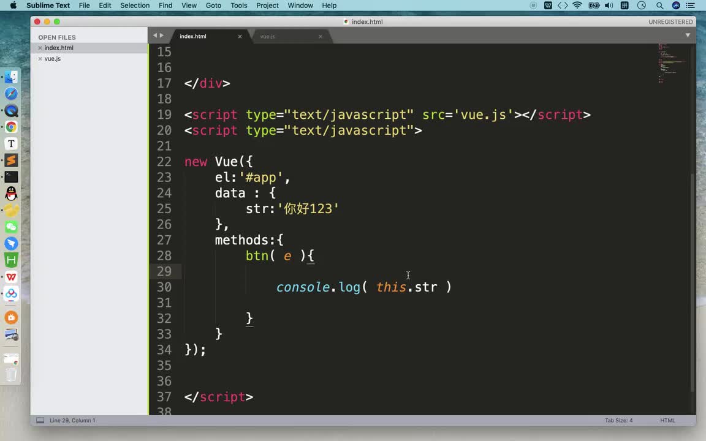Viewport: 706px width, 441px height.
Task: Select vue.js in Open Files sidebar
Action: [89, 59]
